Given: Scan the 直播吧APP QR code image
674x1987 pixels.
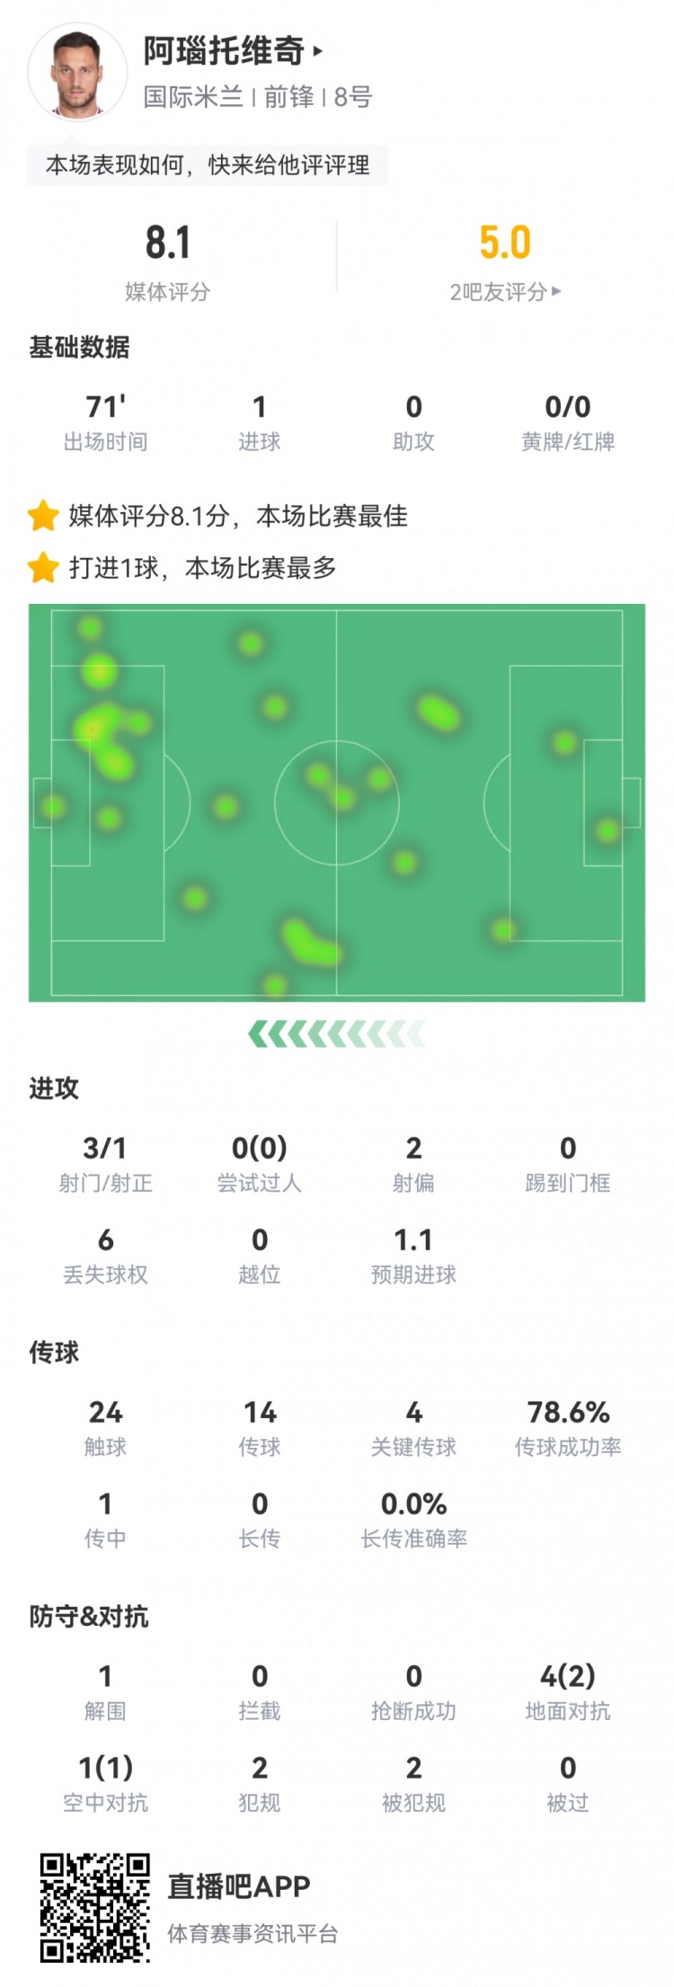Looking at the screenshot, I should [x=94, y=1909].
